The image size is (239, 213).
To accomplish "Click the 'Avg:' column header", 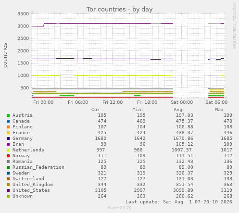I will click(179, 110).
